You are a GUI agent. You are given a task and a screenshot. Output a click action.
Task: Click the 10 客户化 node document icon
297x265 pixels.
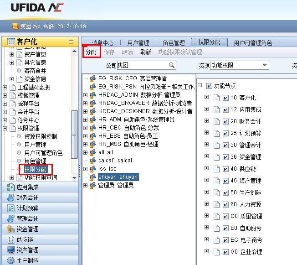tap(216, 98)
